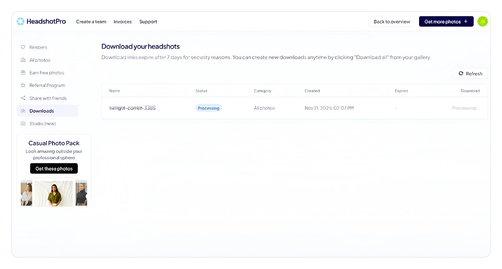Viewport: 502px width, 269px height.
Task: Click the Get more photos button
Action: (446, 22)
